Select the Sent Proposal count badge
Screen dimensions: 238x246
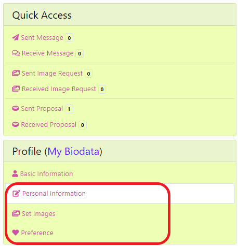[x=69, y=109]
